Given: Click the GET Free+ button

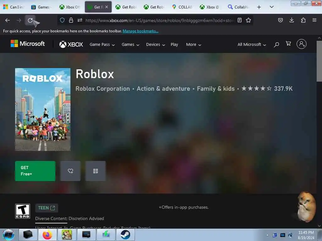Looking at the screenshot, I should coord(35,171).
